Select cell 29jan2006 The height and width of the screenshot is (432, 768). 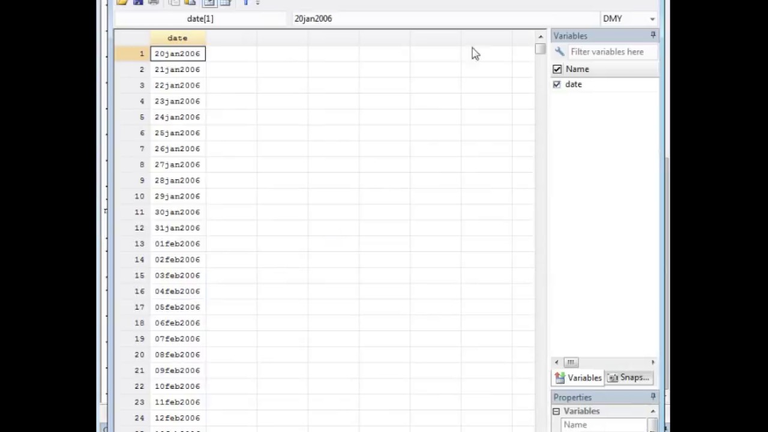[178, 196]
